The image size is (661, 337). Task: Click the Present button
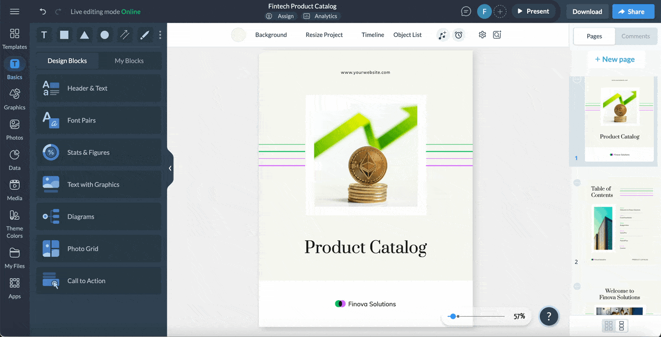534,10
